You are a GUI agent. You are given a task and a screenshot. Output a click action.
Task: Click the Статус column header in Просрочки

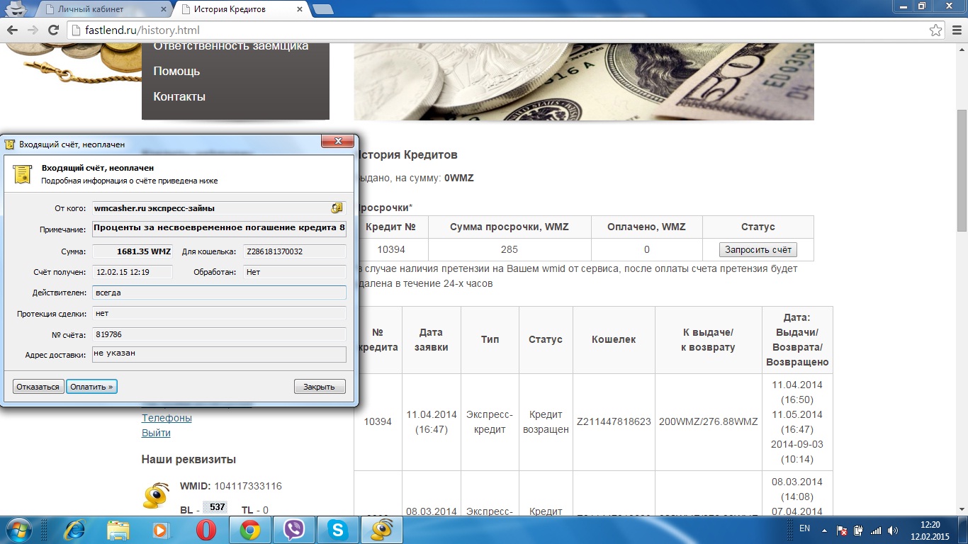758,227
